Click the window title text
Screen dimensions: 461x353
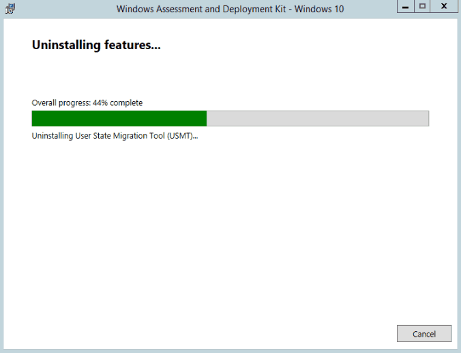pyautogui.click(x=230, y=9)
